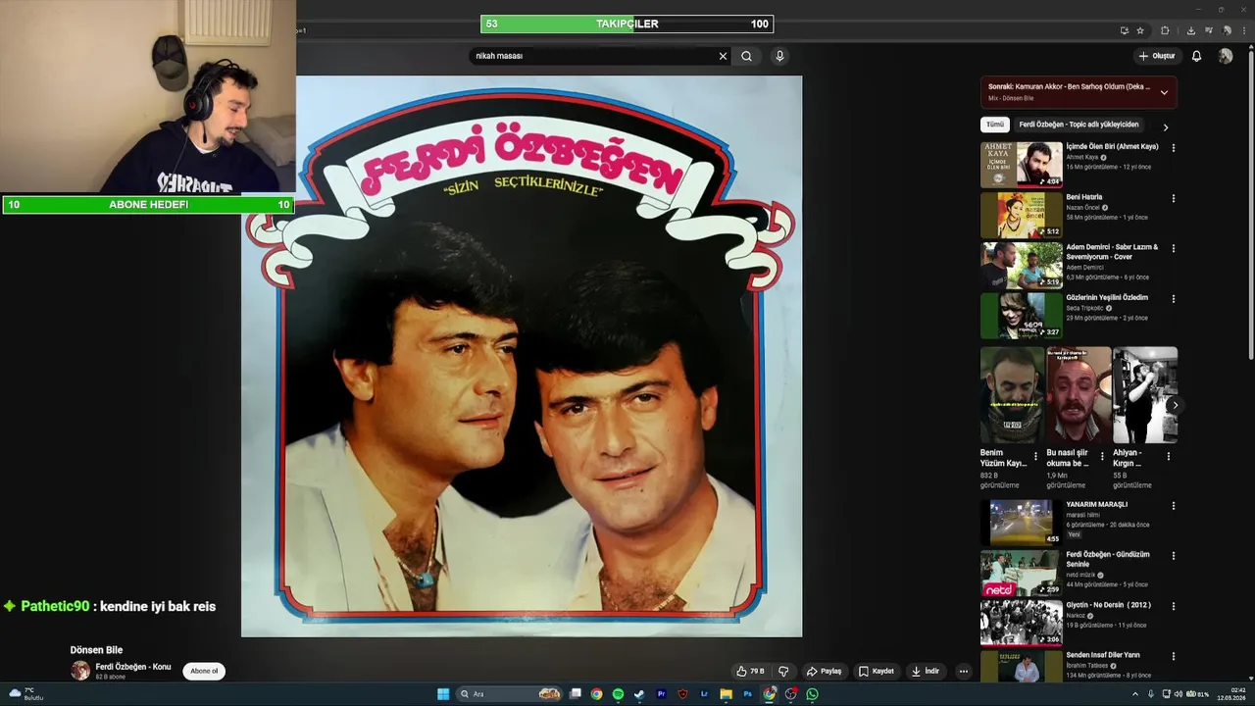Image resolution: width=1255 pixels, height=706 pixels.
Task: Open options for YANARIM MARAŞLI
Action: pyautogui.click(x=1174, y=506)
